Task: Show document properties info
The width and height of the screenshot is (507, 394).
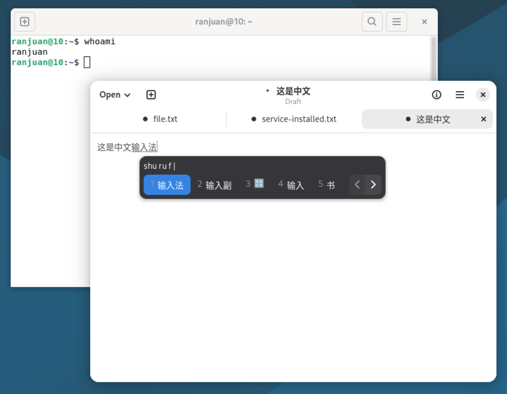Action: tap(437, 94)
